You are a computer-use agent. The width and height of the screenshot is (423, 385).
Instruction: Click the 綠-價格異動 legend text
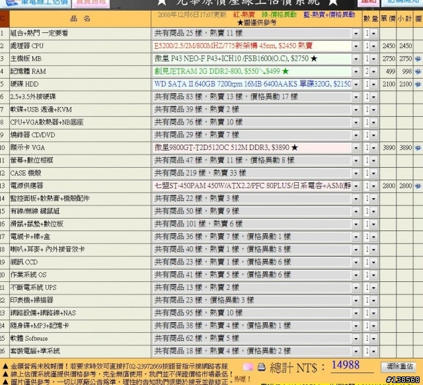click(x=279, y=15)
